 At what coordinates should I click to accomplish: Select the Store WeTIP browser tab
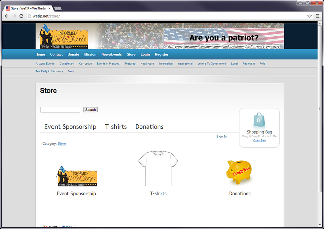[x=28, y=8]
